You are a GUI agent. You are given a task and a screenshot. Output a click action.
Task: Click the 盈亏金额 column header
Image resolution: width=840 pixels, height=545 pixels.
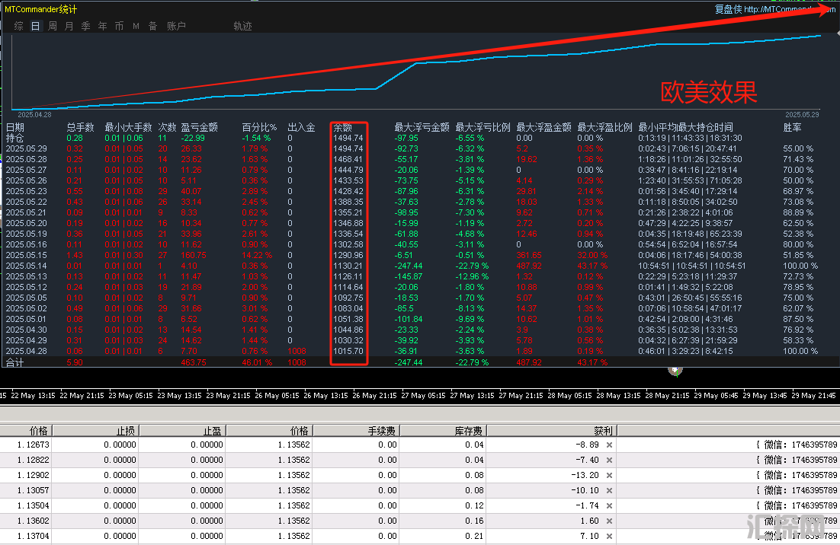[x=199, y=127]
